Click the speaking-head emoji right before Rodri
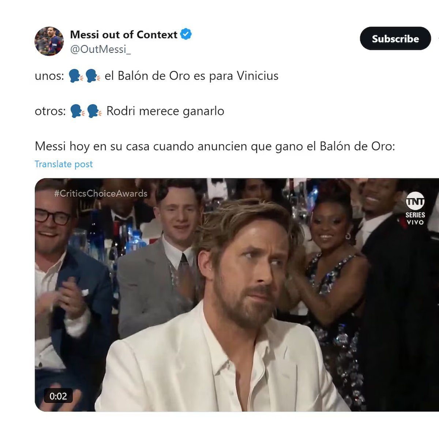This screenshot has height=439, width=439. click(x=94, y=111)
